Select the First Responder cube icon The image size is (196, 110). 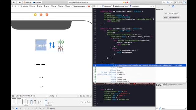pyautogui.click(x=41, y=15)
